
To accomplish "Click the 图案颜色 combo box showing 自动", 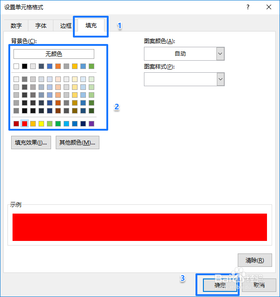I will pyautogui.click(x=184, y=54).
